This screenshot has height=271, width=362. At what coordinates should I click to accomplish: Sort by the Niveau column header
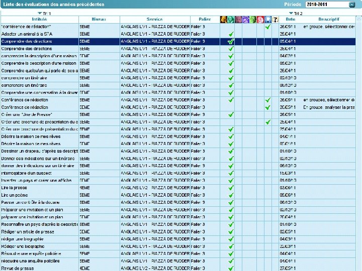pos(99,20)
